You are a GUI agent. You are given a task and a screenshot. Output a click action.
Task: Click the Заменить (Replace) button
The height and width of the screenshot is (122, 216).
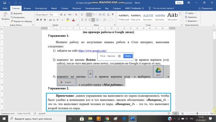coord(191,17)
